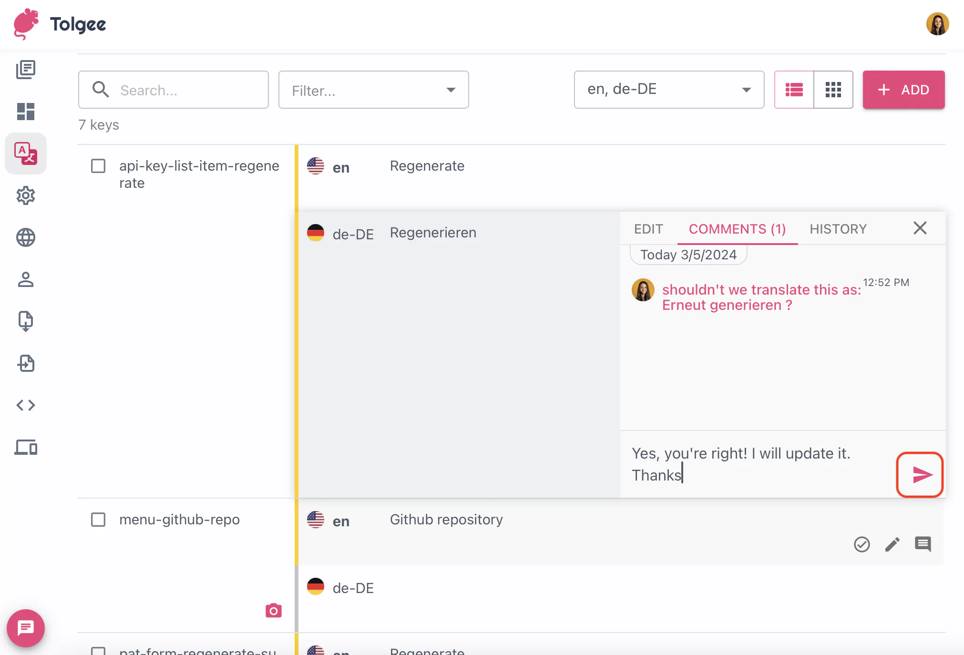Switch to the HISTORY tab
The width and height of the screenshot is (964, 655).
pyautogui.click(x=838, y=229)
